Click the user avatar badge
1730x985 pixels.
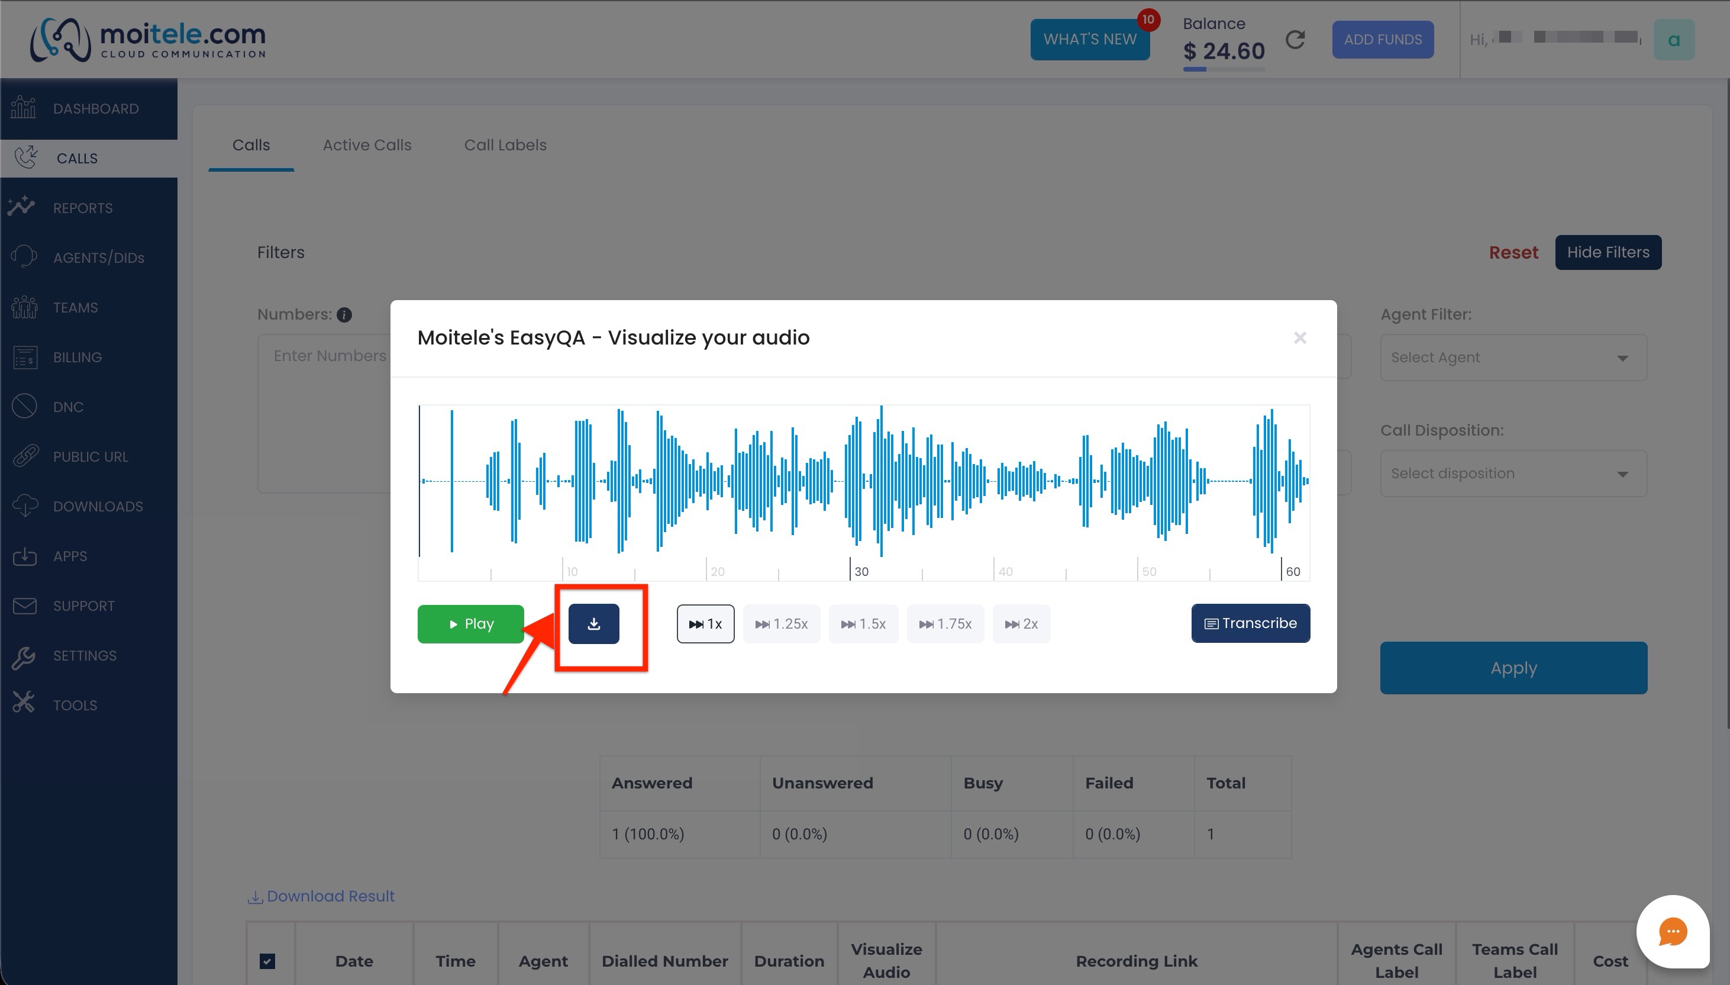tap(1674, 40)
